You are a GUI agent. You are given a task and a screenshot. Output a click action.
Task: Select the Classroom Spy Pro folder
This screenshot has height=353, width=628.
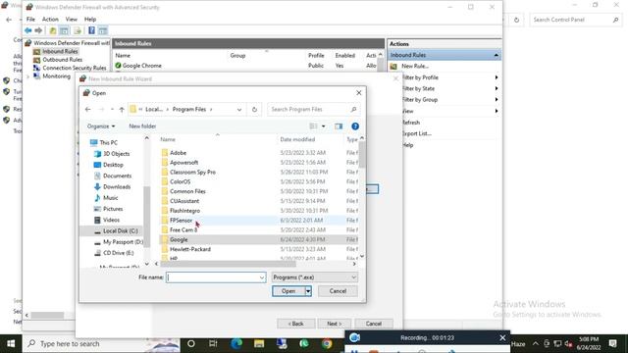click(x=192, y=173)
